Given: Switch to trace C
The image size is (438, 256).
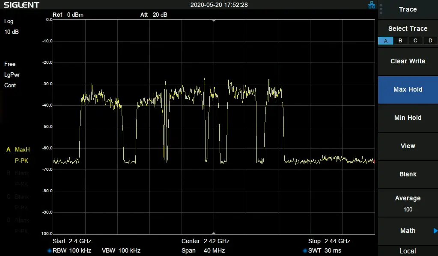Looking at the screenshot, I should pyautogui.click(x=415, y=41).
